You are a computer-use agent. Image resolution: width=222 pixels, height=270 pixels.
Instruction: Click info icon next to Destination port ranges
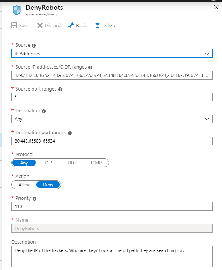70,133
